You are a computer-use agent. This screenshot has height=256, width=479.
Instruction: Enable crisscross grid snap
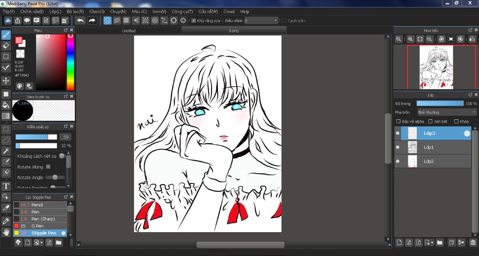[126, 21]
